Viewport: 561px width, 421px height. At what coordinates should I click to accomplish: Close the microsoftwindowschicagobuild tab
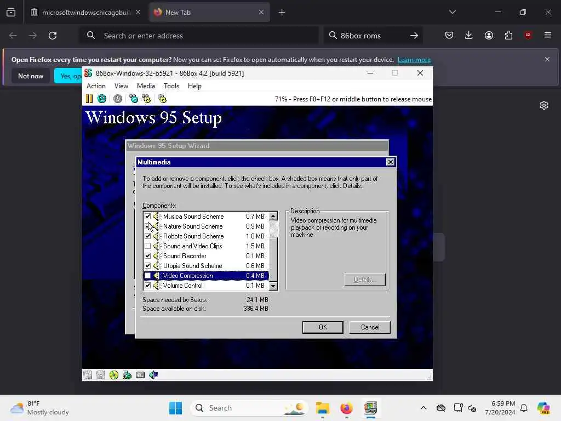[x=138, y=12]
